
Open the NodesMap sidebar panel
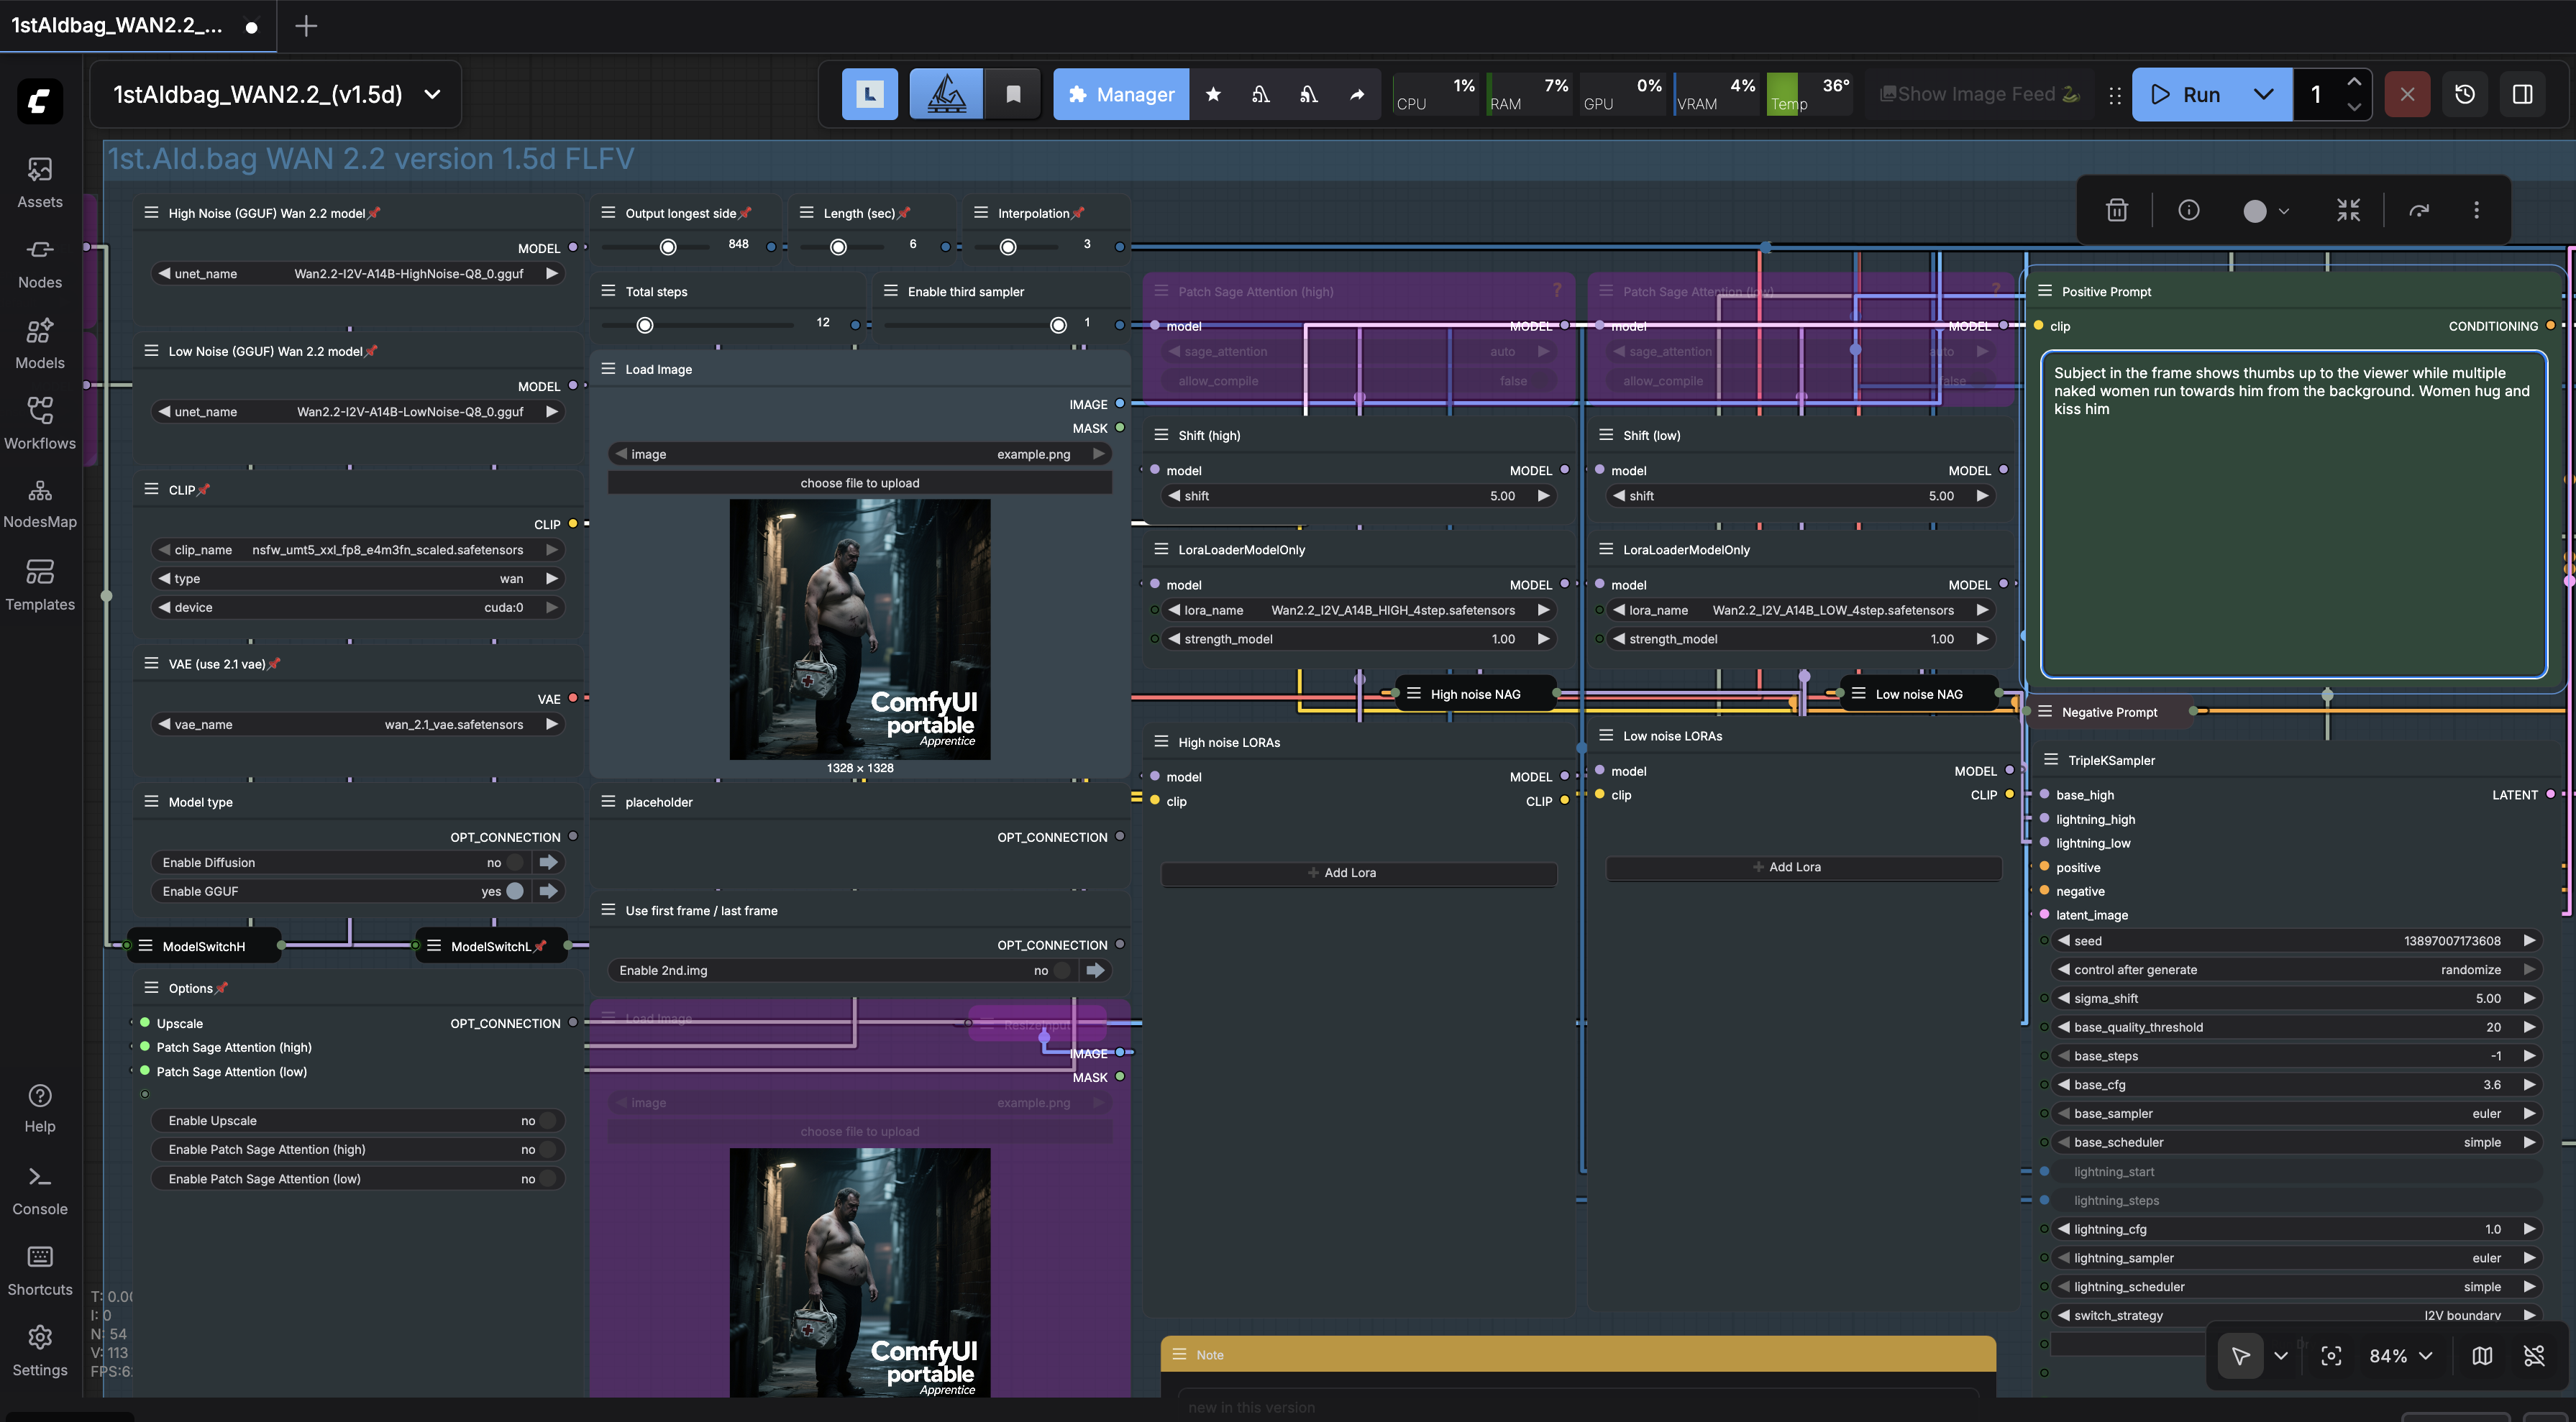(39, 502)
